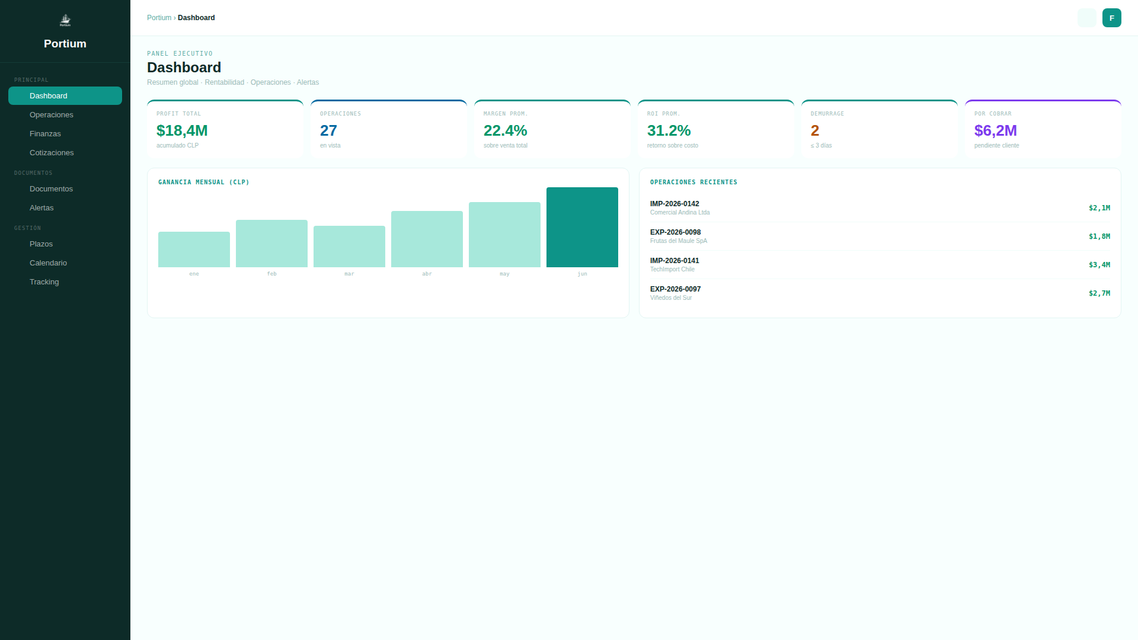
Task: Click the Panel Ejecutivo label
Action: click(180, 54)
